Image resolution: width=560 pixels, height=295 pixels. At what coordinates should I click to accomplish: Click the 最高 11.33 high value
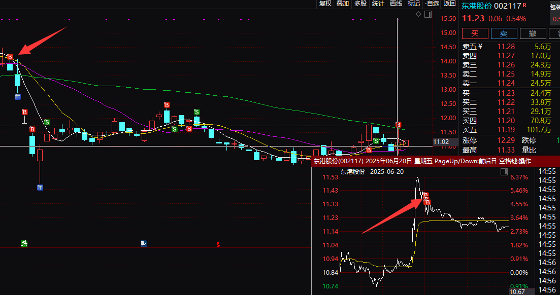point(506,150)
